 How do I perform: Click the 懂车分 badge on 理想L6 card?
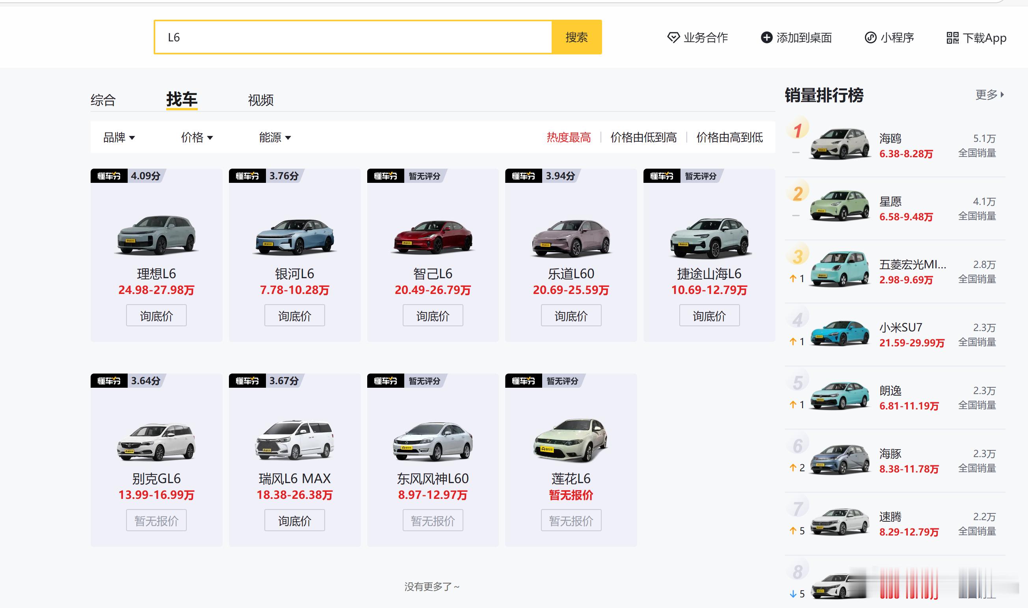(109, 176)
